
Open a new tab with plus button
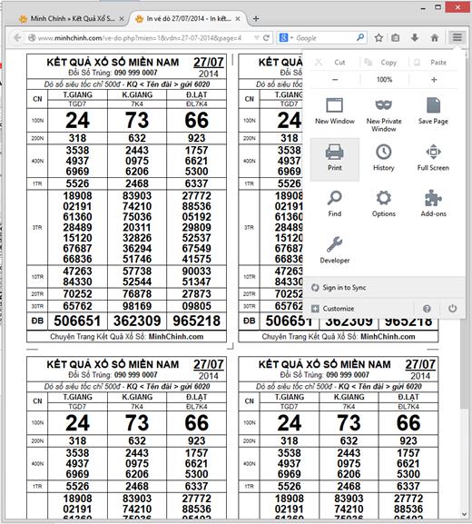pos(256,19)
